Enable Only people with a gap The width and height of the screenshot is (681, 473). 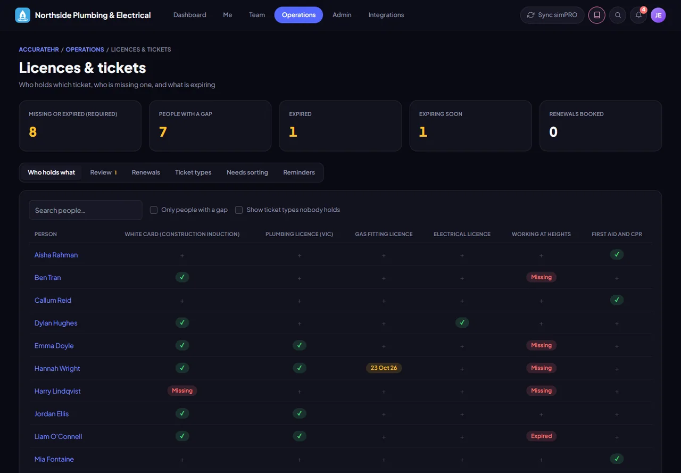point(154,210)
